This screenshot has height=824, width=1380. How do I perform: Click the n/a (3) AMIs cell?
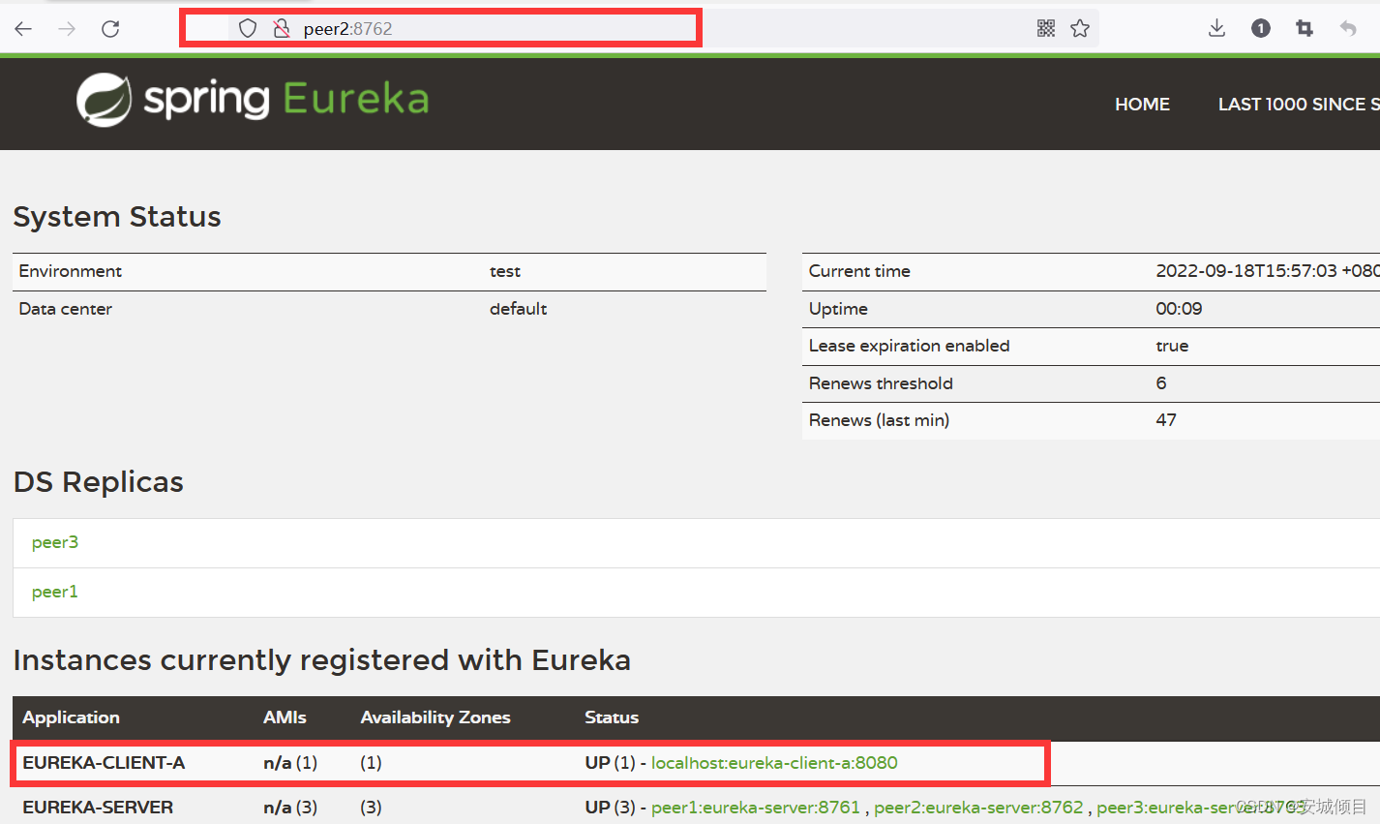point(290,808)
